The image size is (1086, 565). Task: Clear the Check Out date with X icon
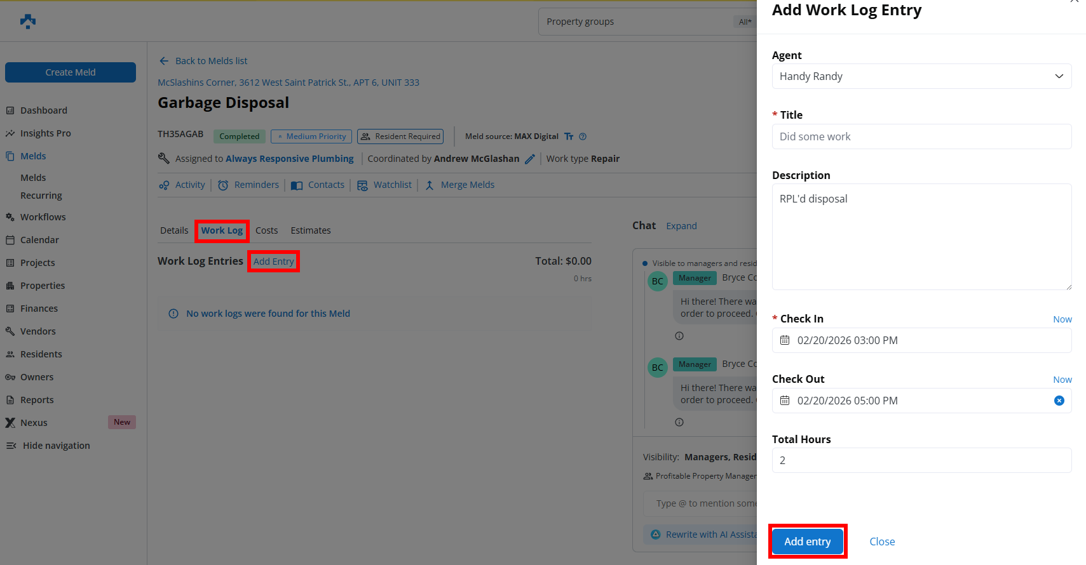point(1059,401)
